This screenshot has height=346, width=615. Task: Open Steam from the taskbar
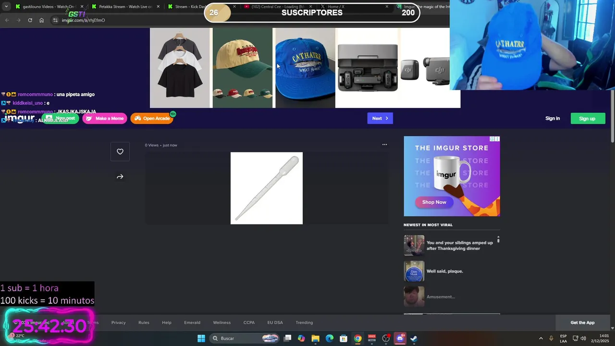pyautogui.click(x=414, y=338)
